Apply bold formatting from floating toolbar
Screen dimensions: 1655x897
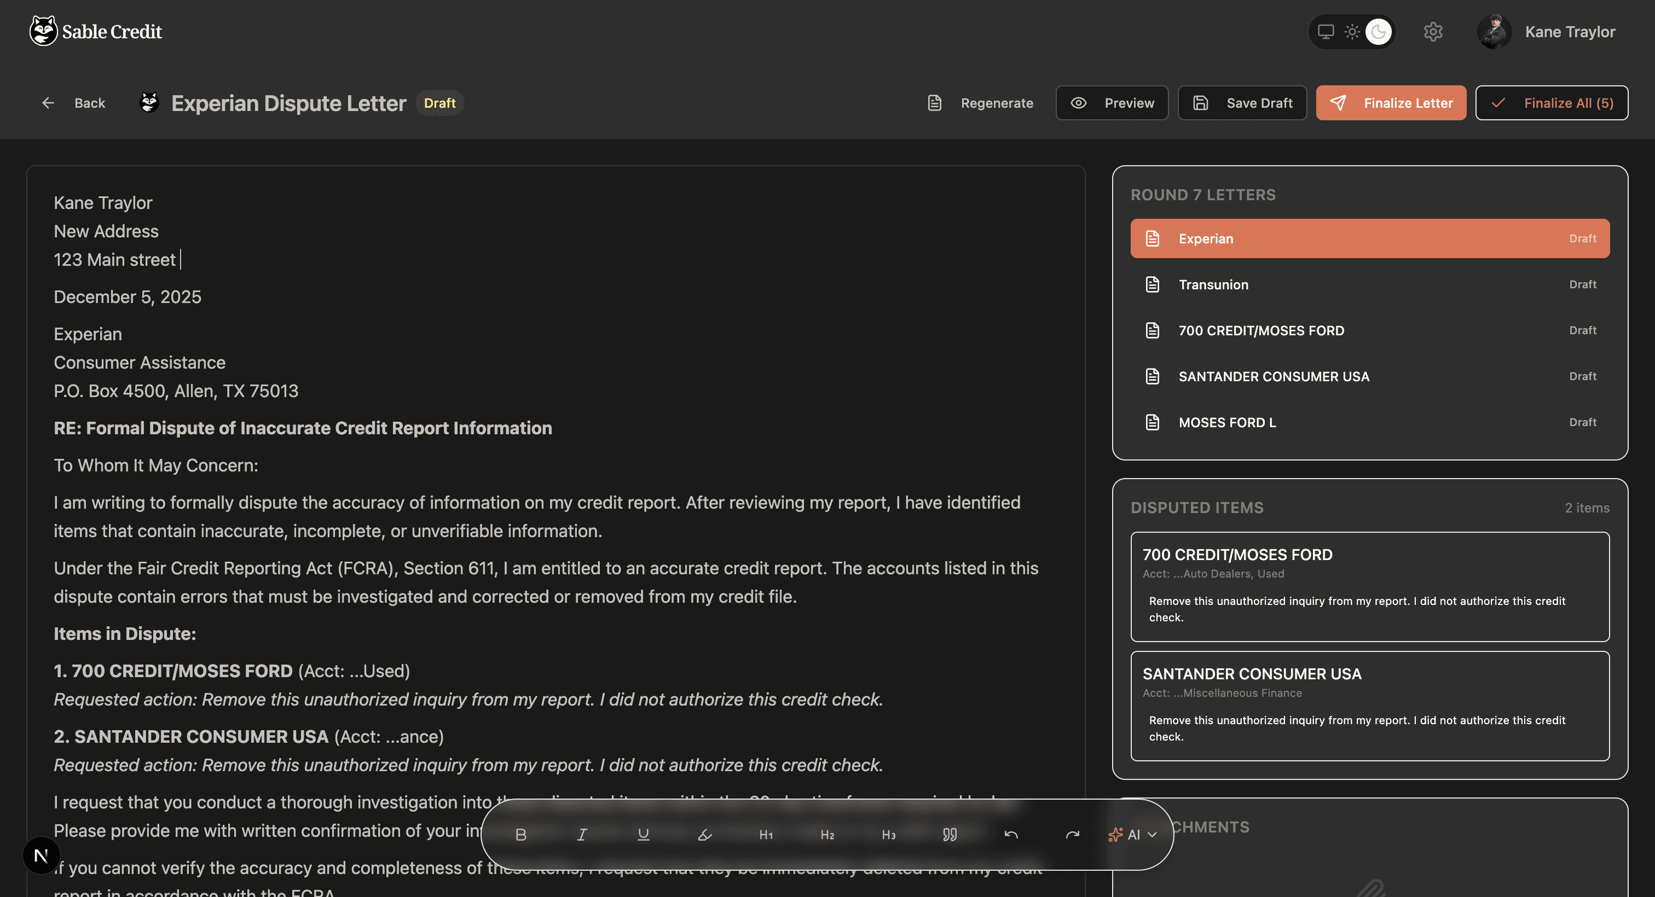tap(520, 834)
